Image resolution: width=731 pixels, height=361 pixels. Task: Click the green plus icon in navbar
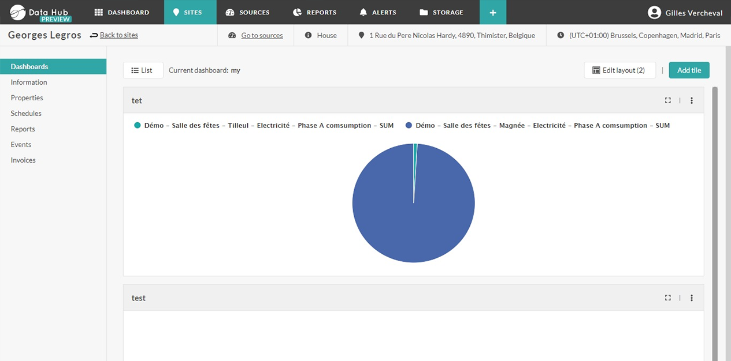click(493, 12)
